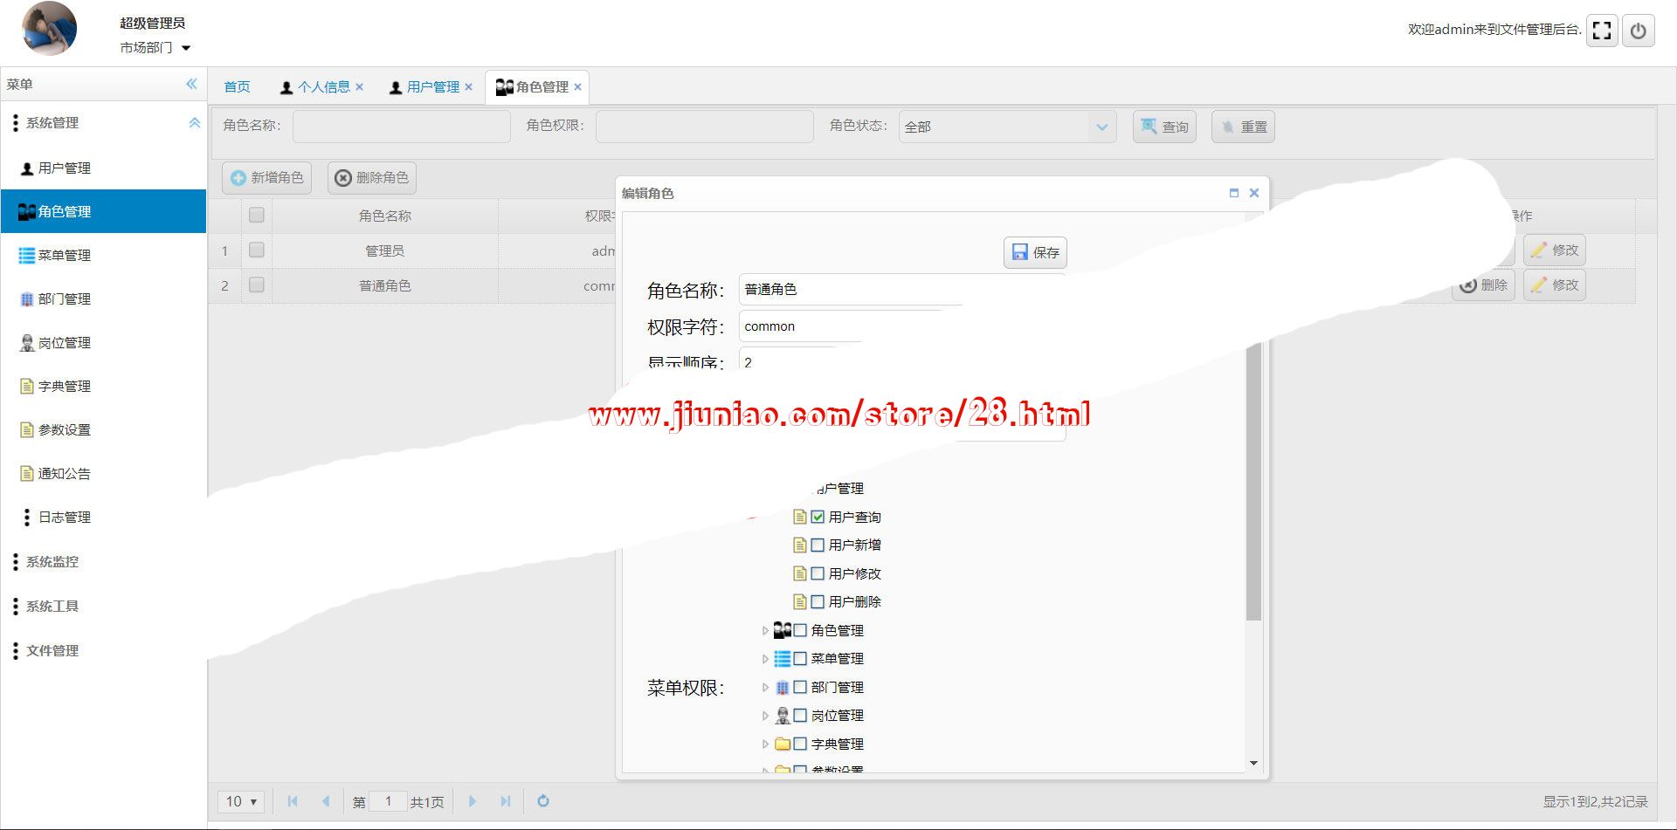Image resolution: width=1677 pixels, height=830 pixels.
Task: Open 通知公告 in the sidebar
Action: 103,474
